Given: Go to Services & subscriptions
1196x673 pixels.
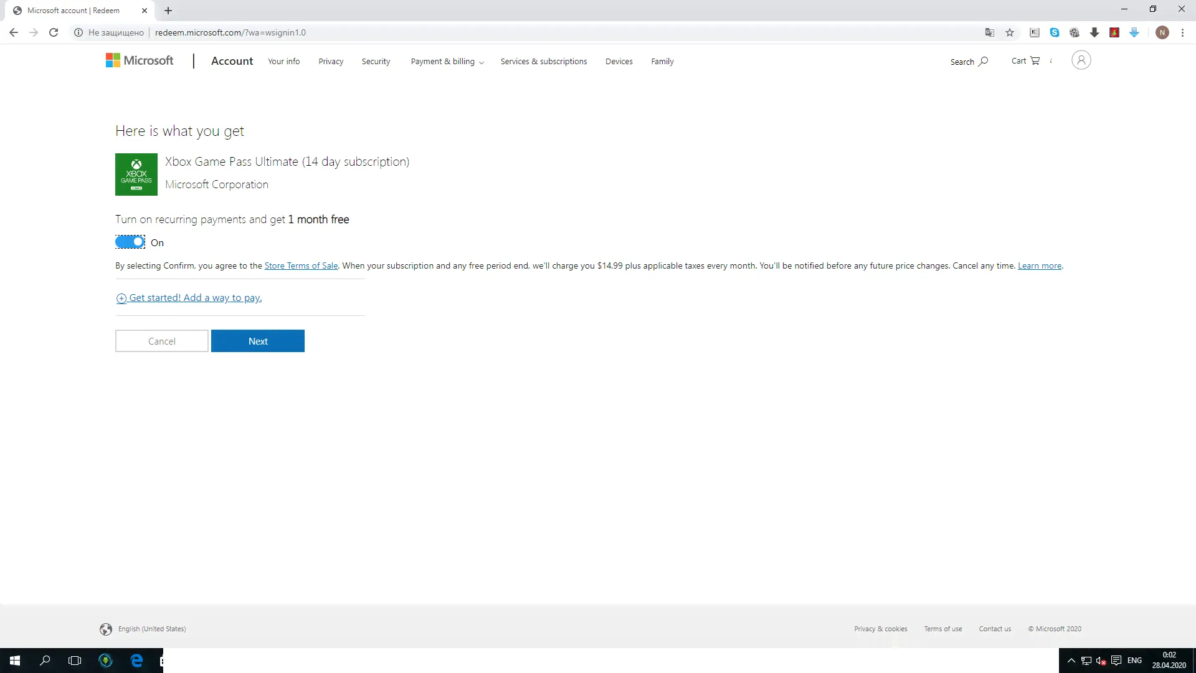Looking at the screenshot, I should [543, 62].
